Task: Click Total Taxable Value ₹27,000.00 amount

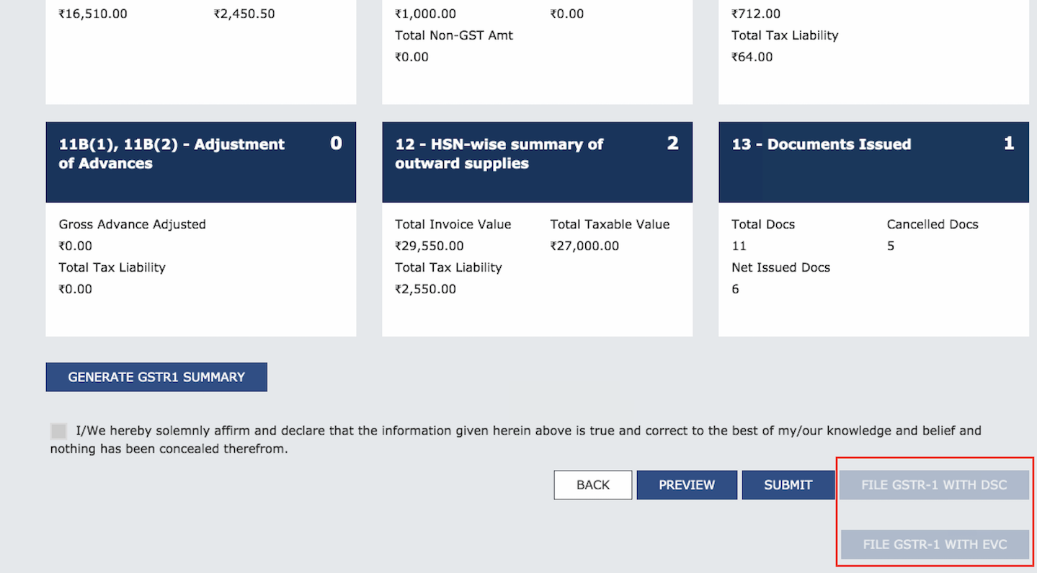Action: [x=584, y=246]
